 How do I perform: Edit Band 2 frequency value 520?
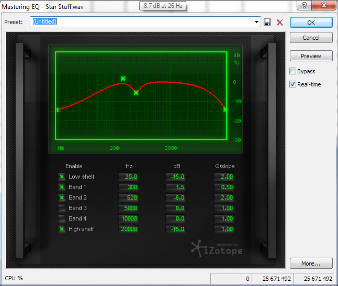(x=128, y=197)
